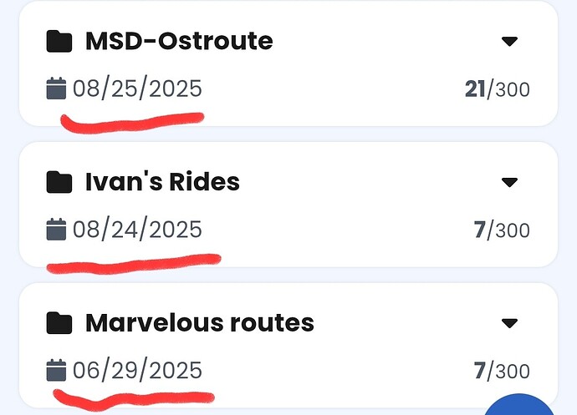
Task: Expand the Ivan's Rides folder dropdown arrow
Action: tap(509, 182)
